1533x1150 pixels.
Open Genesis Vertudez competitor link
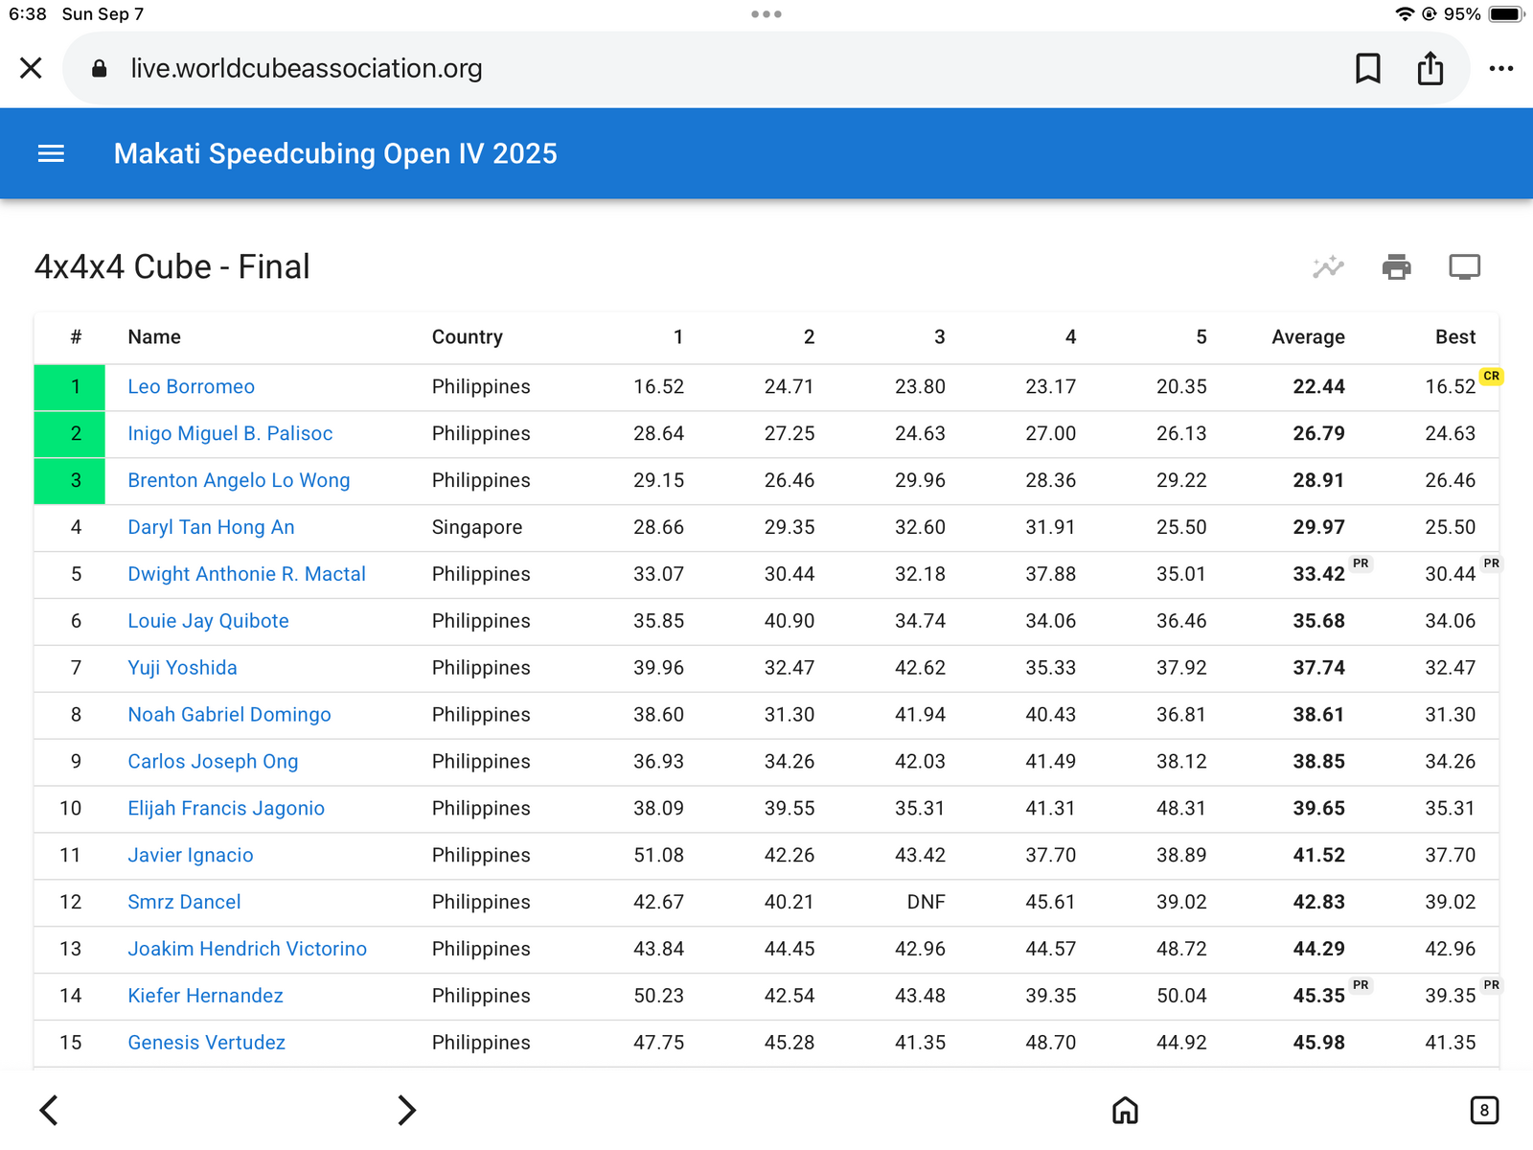(206, 1043)
